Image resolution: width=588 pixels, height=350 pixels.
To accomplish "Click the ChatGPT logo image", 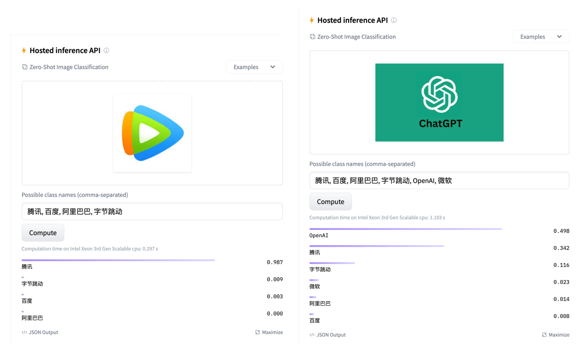I will (x=439, y=102).
